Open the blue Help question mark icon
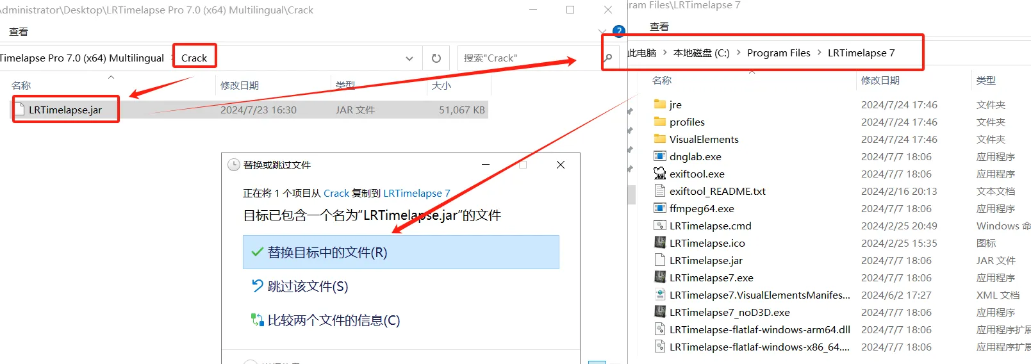Viewport: 1031px width, 364px height. (x=618, y=31)
